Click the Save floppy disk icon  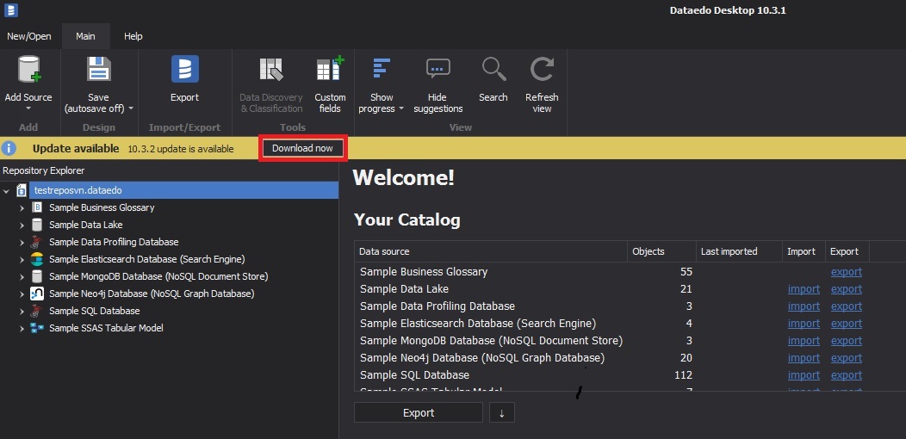tap(98, 70)
